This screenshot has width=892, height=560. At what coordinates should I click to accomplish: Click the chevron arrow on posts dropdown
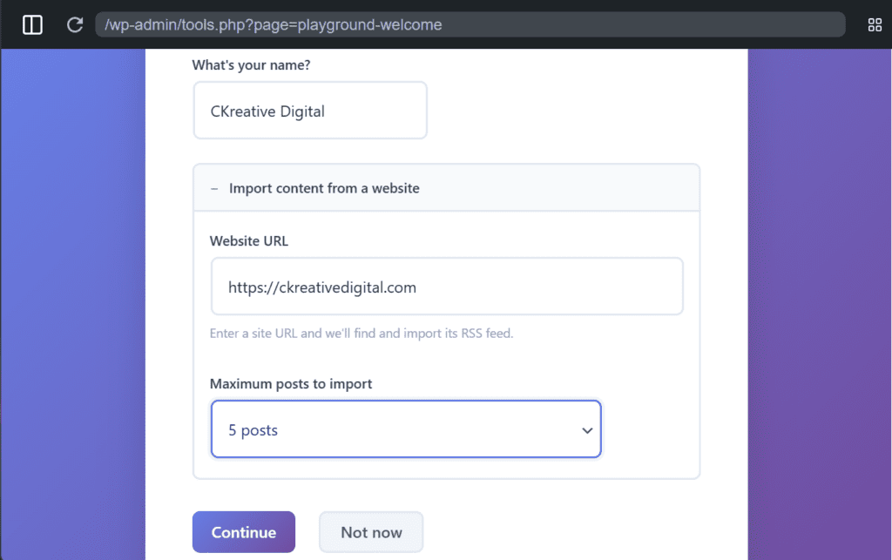(x=587, y=430)
